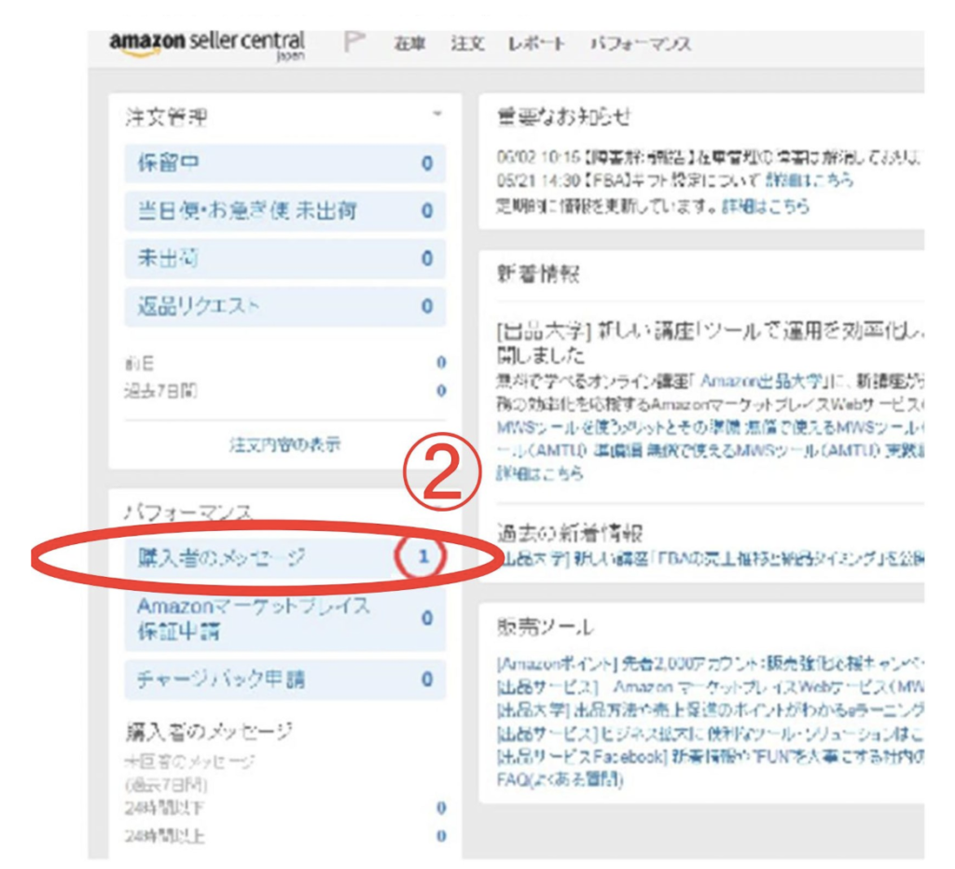Open the 在庫 menu

pos(410,44)
